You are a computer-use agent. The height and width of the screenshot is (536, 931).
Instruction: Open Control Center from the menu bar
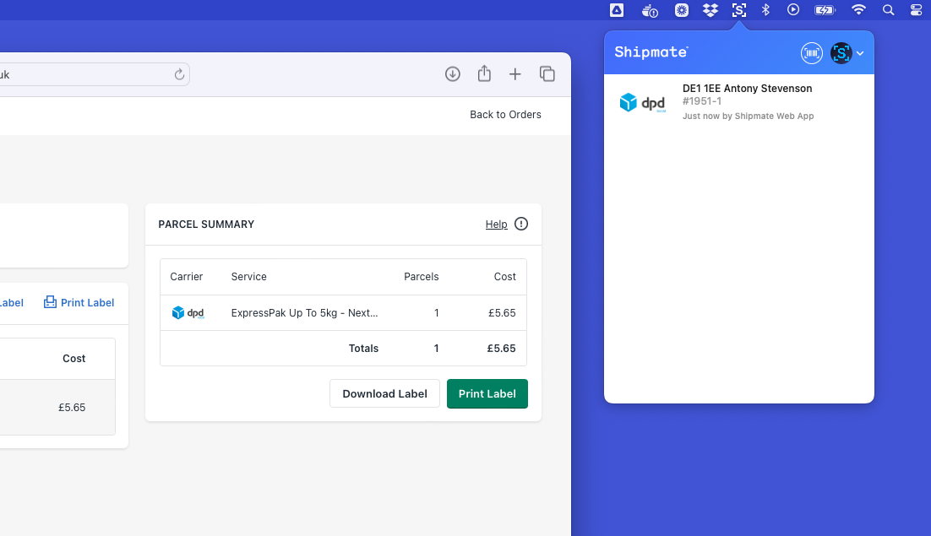pyautogui.click(x=917, y=9)
